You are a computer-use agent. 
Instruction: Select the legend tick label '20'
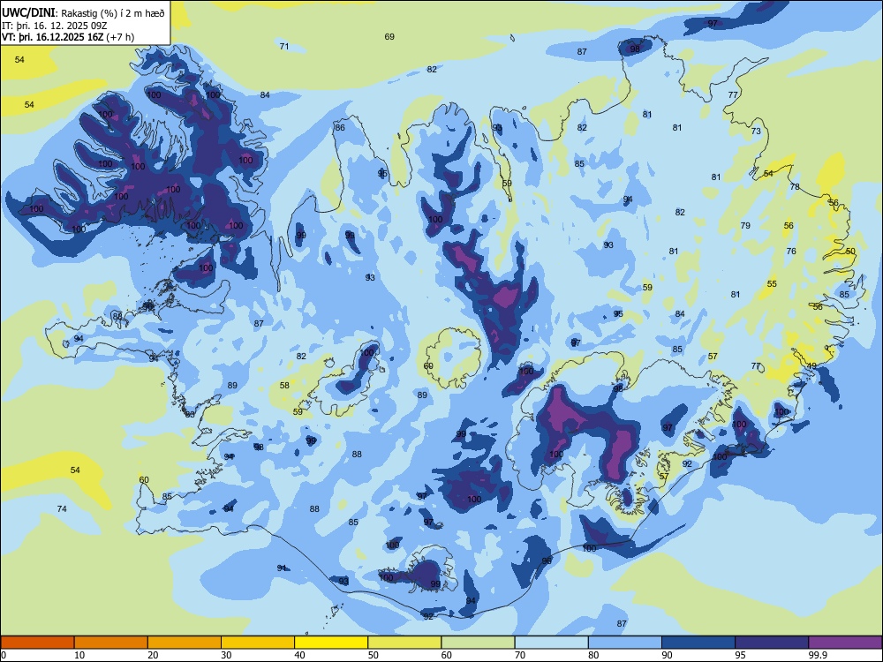pos(153,655)
